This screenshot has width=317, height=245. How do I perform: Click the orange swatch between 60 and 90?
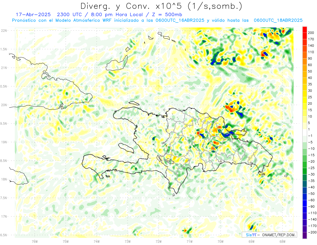(x=305, y=62)
